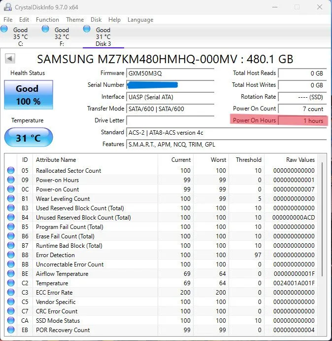
Task: Click the Features field
Action: click(226, 145)
